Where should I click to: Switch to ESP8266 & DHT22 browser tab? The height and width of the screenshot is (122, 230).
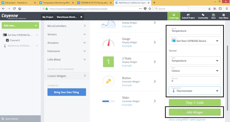coord(94,2)
